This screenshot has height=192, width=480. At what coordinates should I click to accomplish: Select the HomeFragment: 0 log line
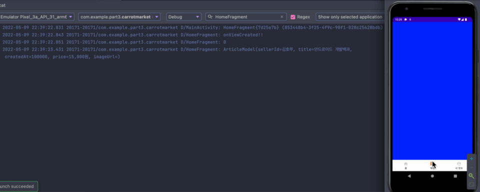click(x=114, y=42)
